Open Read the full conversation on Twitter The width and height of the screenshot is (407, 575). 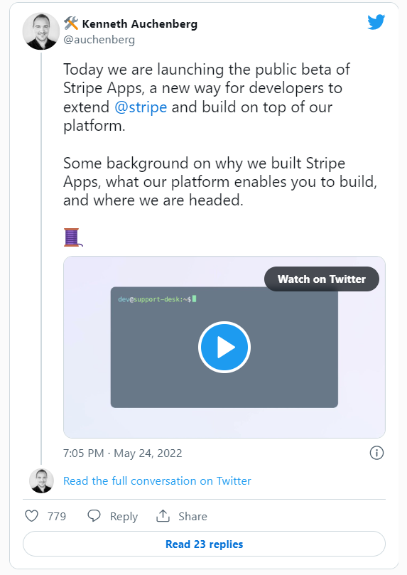pyautogui.click(x=157, y=480)
